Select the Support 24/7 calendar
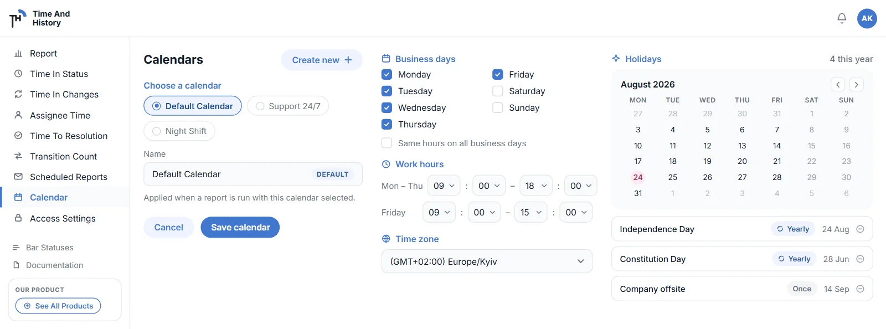Viewport: 886px width, 329px height. 288,106
